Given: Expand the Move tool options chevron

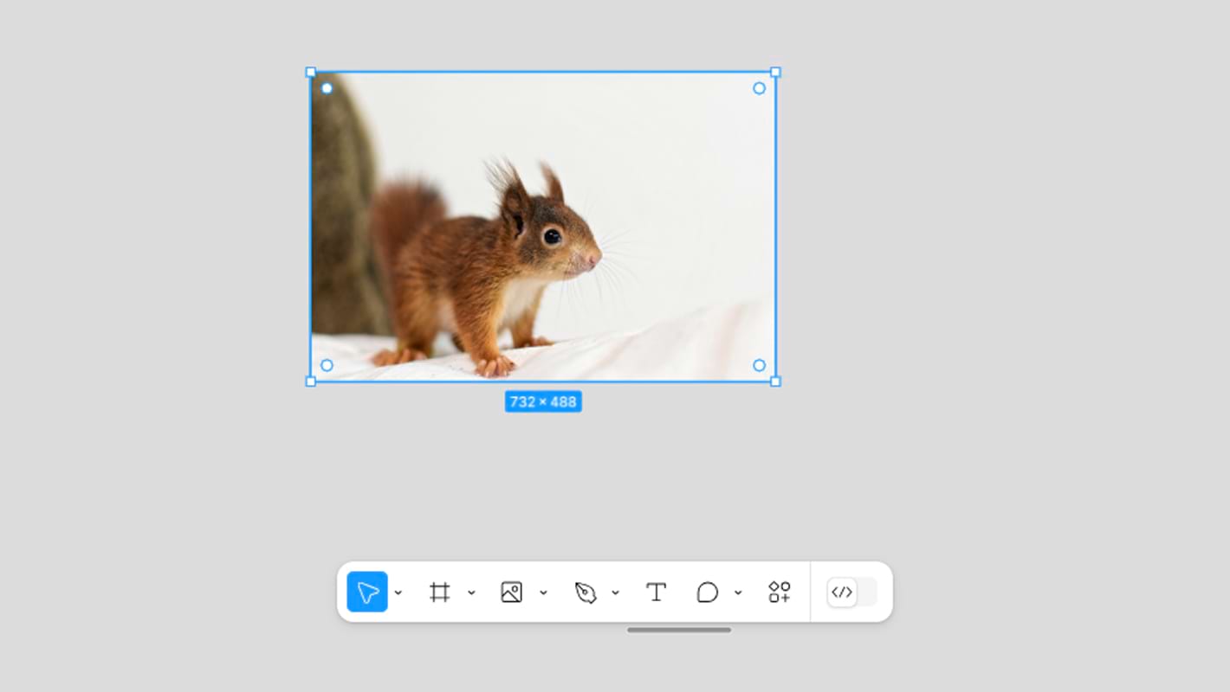Looking at the screenshot, I should pyautogui.click(x=398, y=593).
